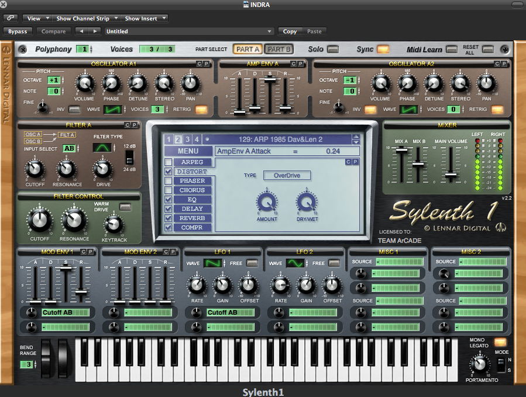Select the Reverb effect tab
526x397 pixels.
tap(192, 218)
